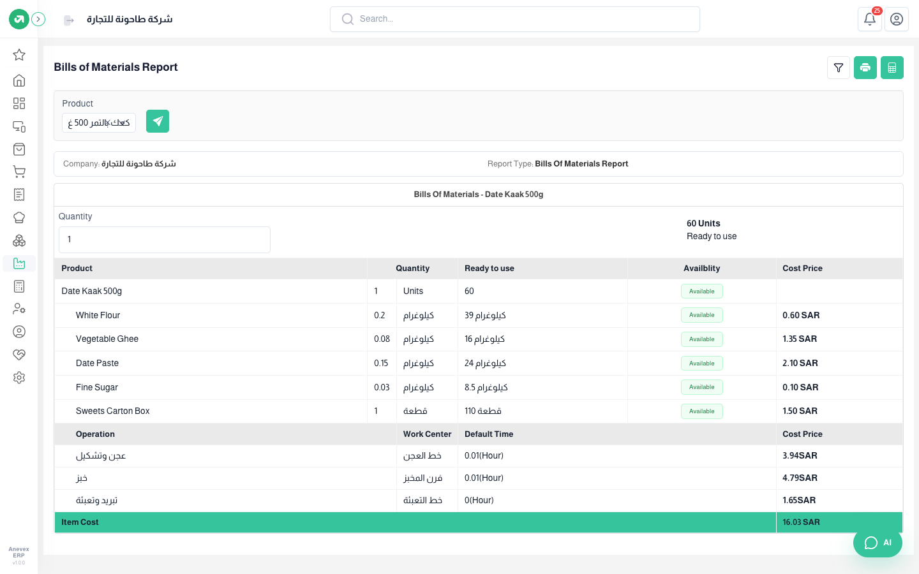This screenshot has width=919, height=574.
Task: Open the point of sale devices icon
Action: (x=19, y=126)
